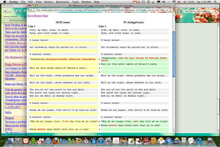The height and width of the screenshot is (147, 220).
Task: Launch Firefox from the dock
Action: pos(56,141)
